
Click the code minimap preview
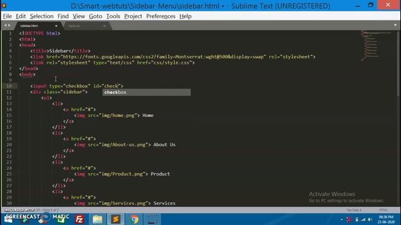(376, 46)
